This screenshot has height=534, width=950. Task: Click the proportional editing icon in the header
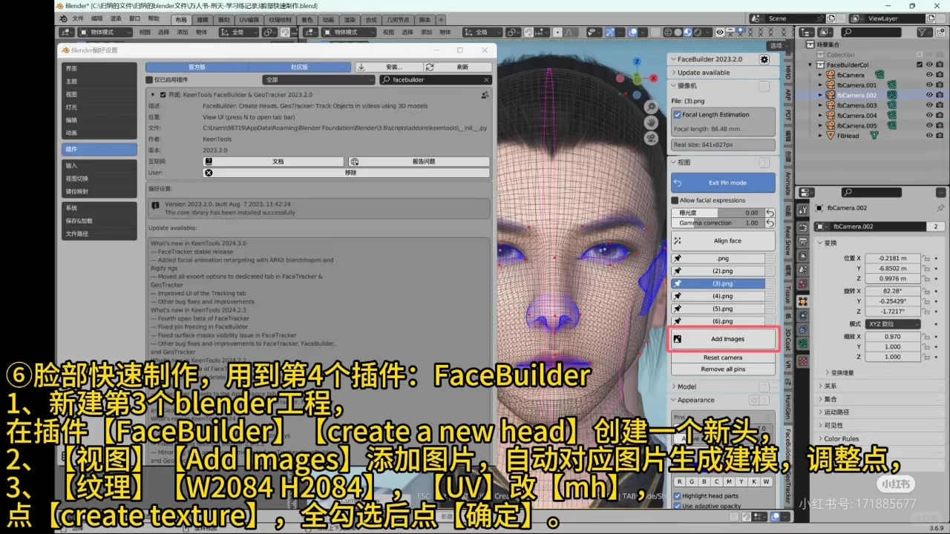point(557,32)
